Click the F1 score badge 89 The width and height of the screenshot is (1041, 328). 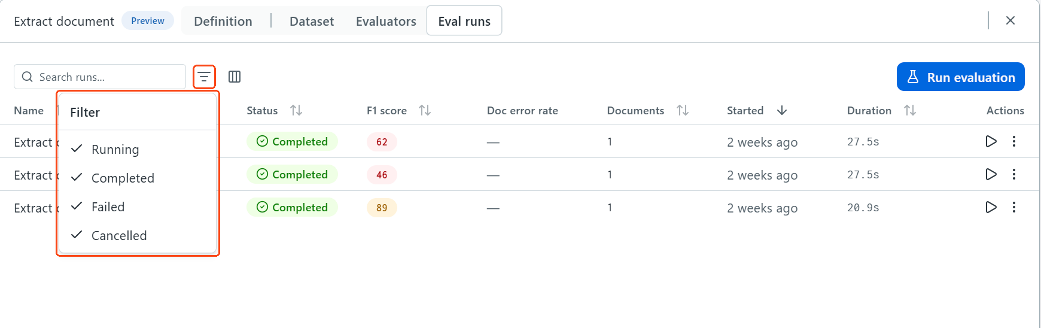[382, 208]
